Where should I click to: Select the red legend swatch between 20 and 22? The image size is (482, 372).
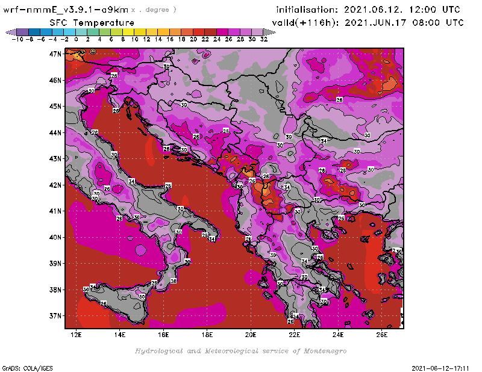(x=199, y=32)
